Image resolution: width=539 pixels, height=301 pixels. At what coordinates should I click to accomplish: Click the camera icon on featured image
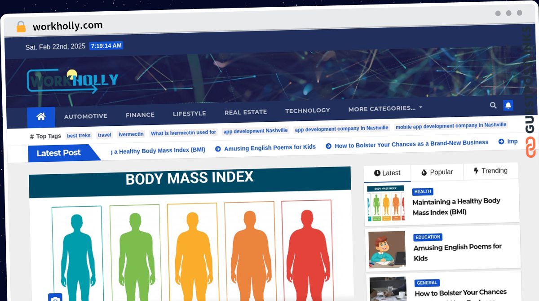(55, 298)
